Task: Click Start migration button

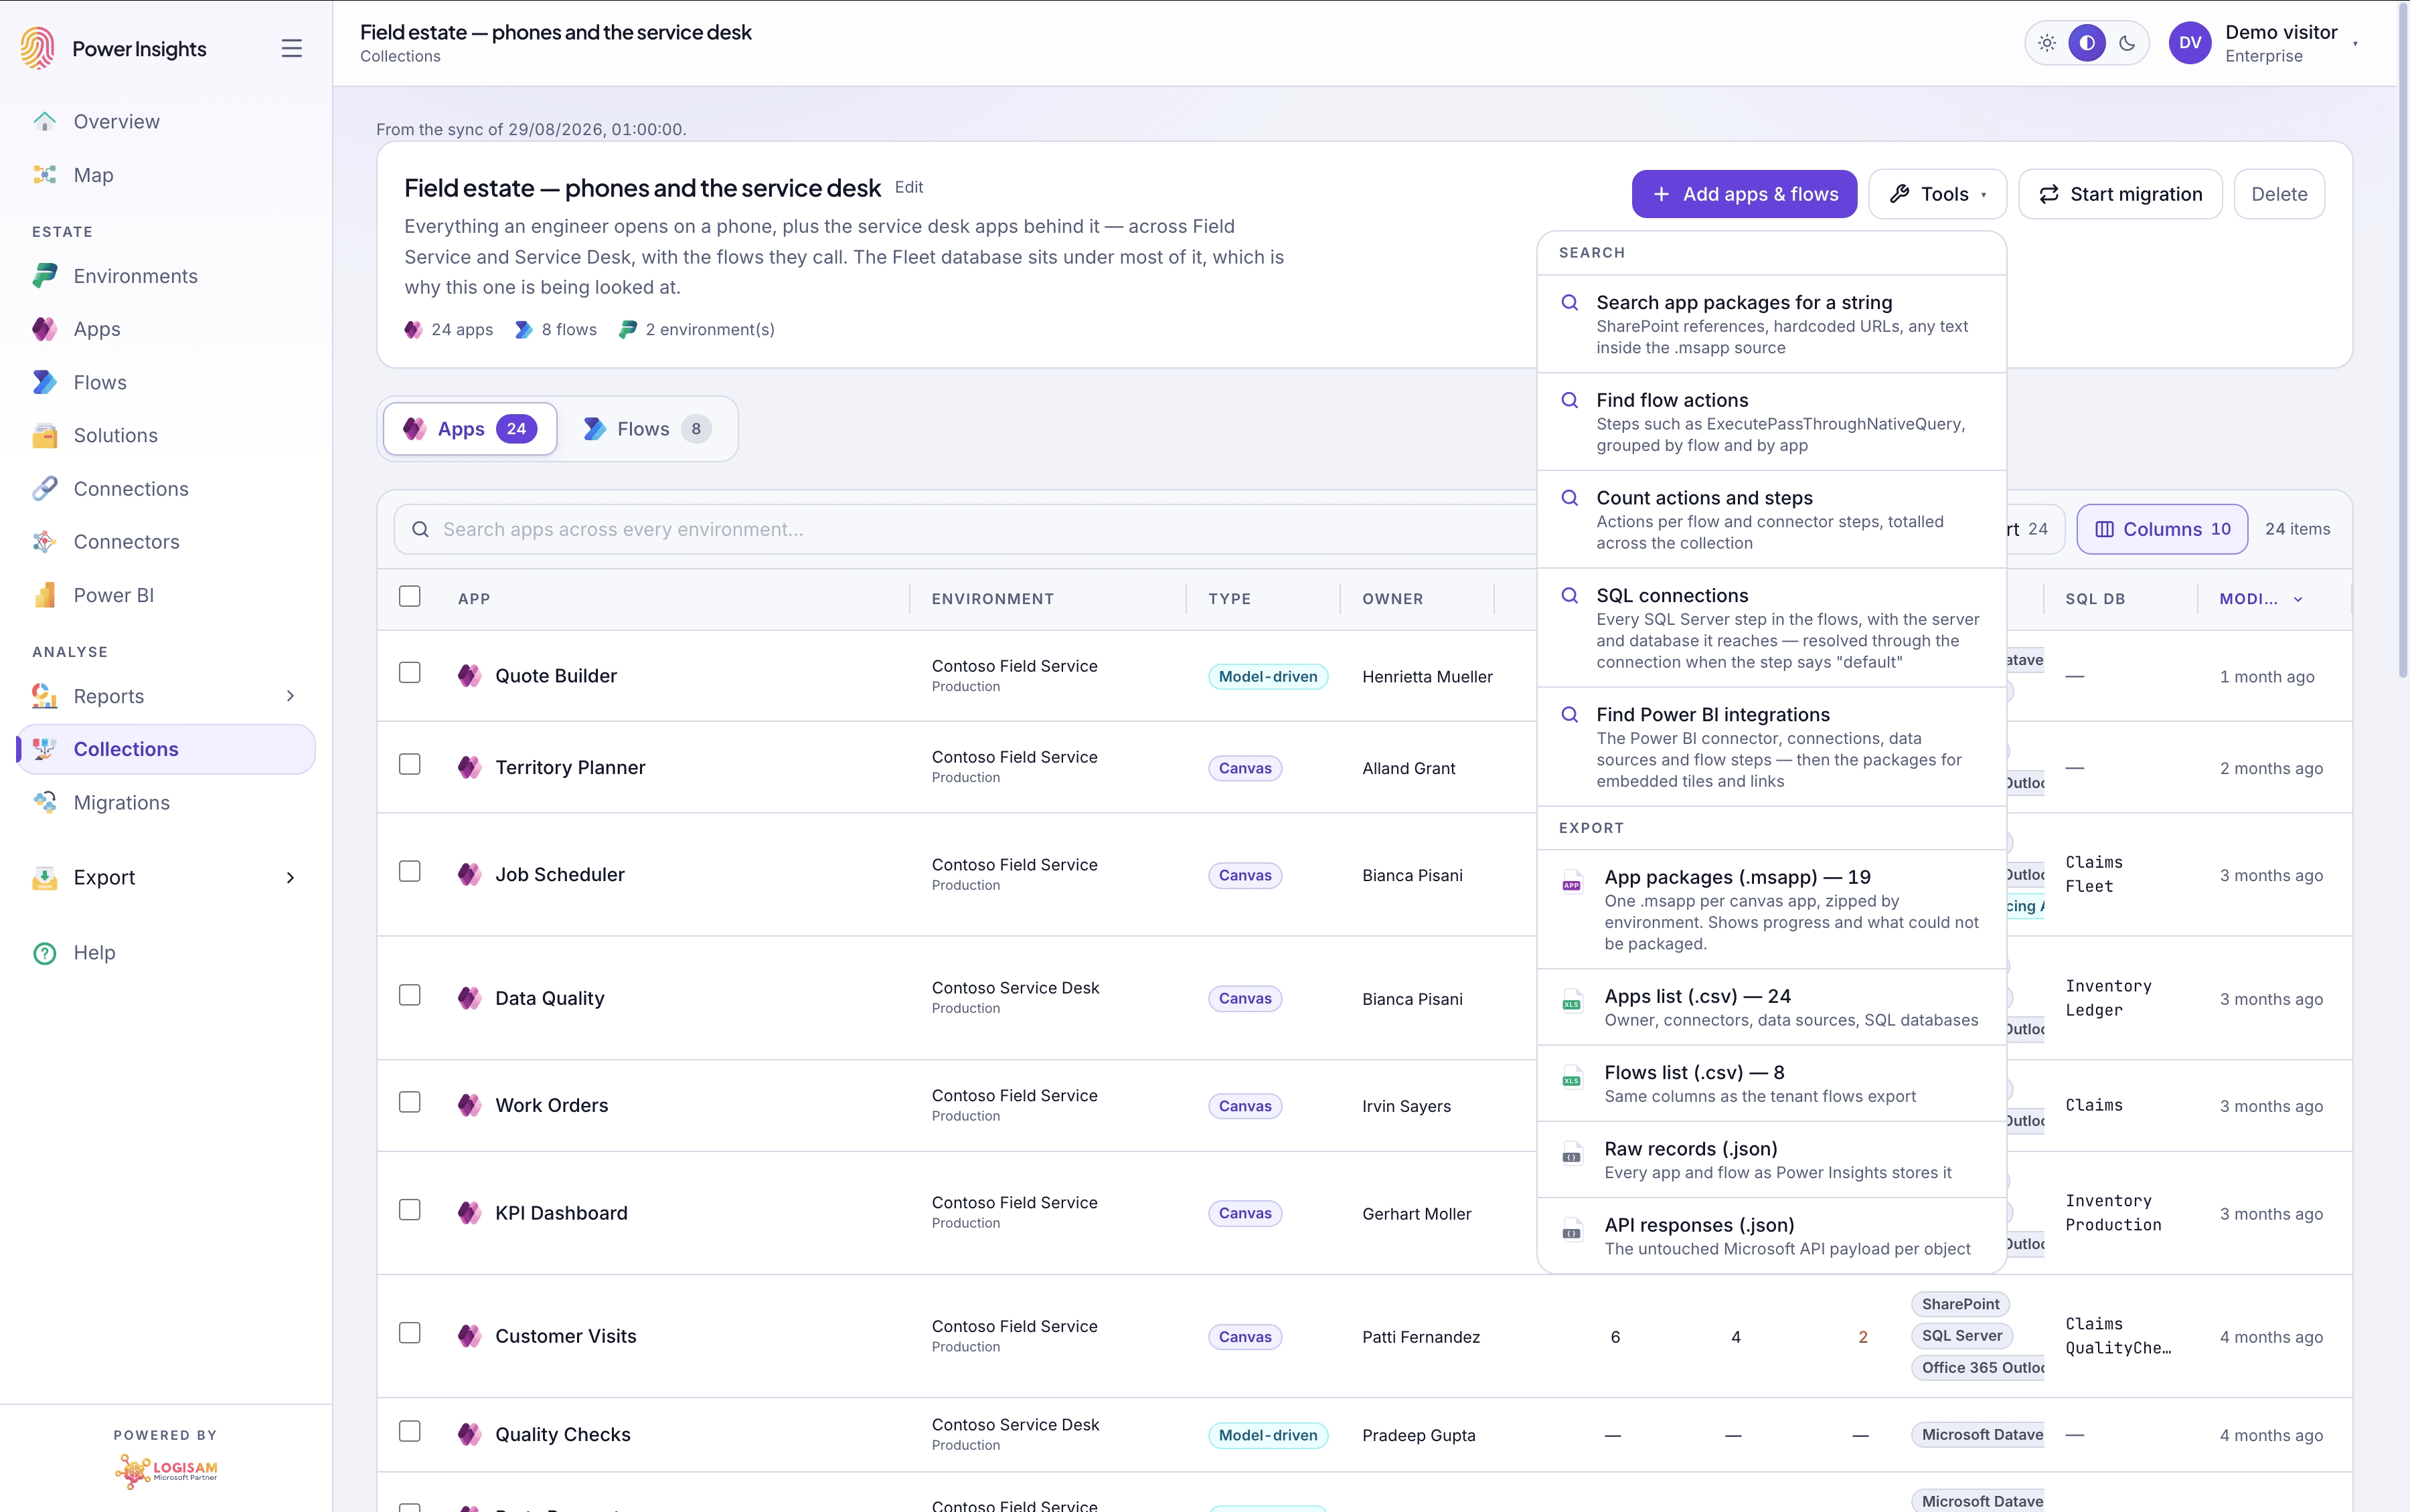Action: [2120, 194]
